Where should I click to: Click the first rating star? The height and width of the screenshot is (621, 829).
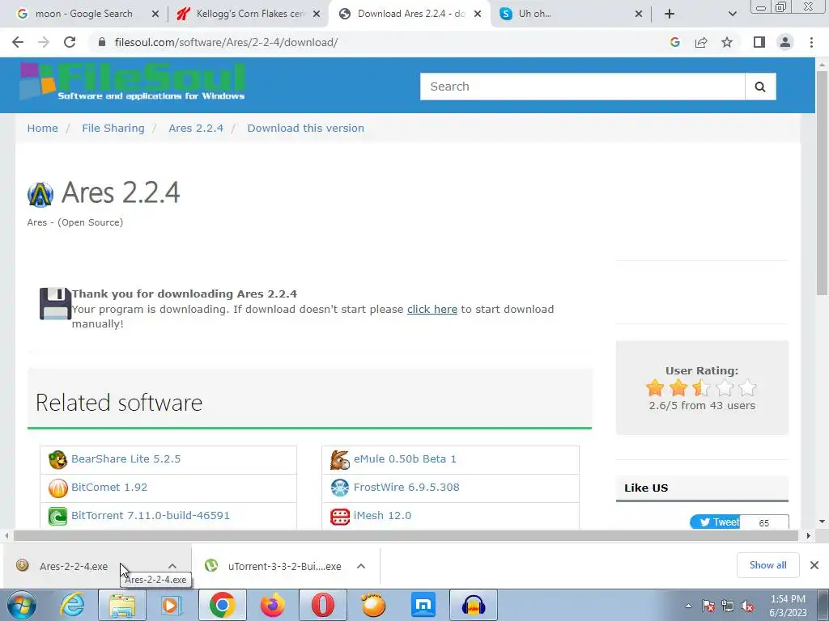[655, 388]
